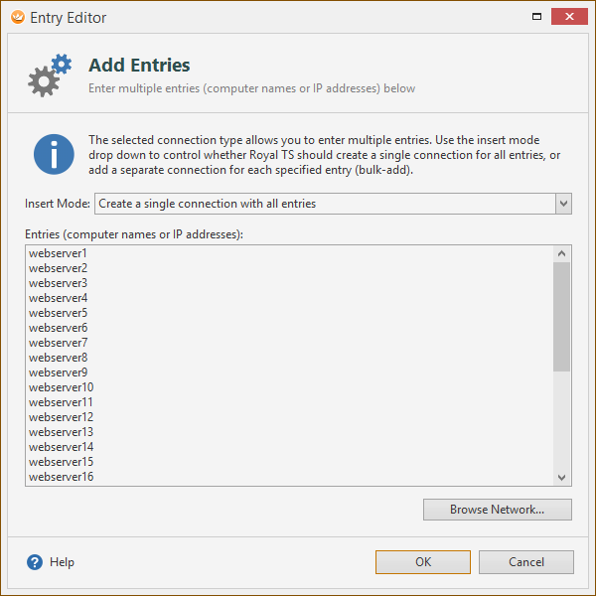Click the entries list scrollbar thumb
The height and width of the screenshot is (596, 596).
point(561,317)
